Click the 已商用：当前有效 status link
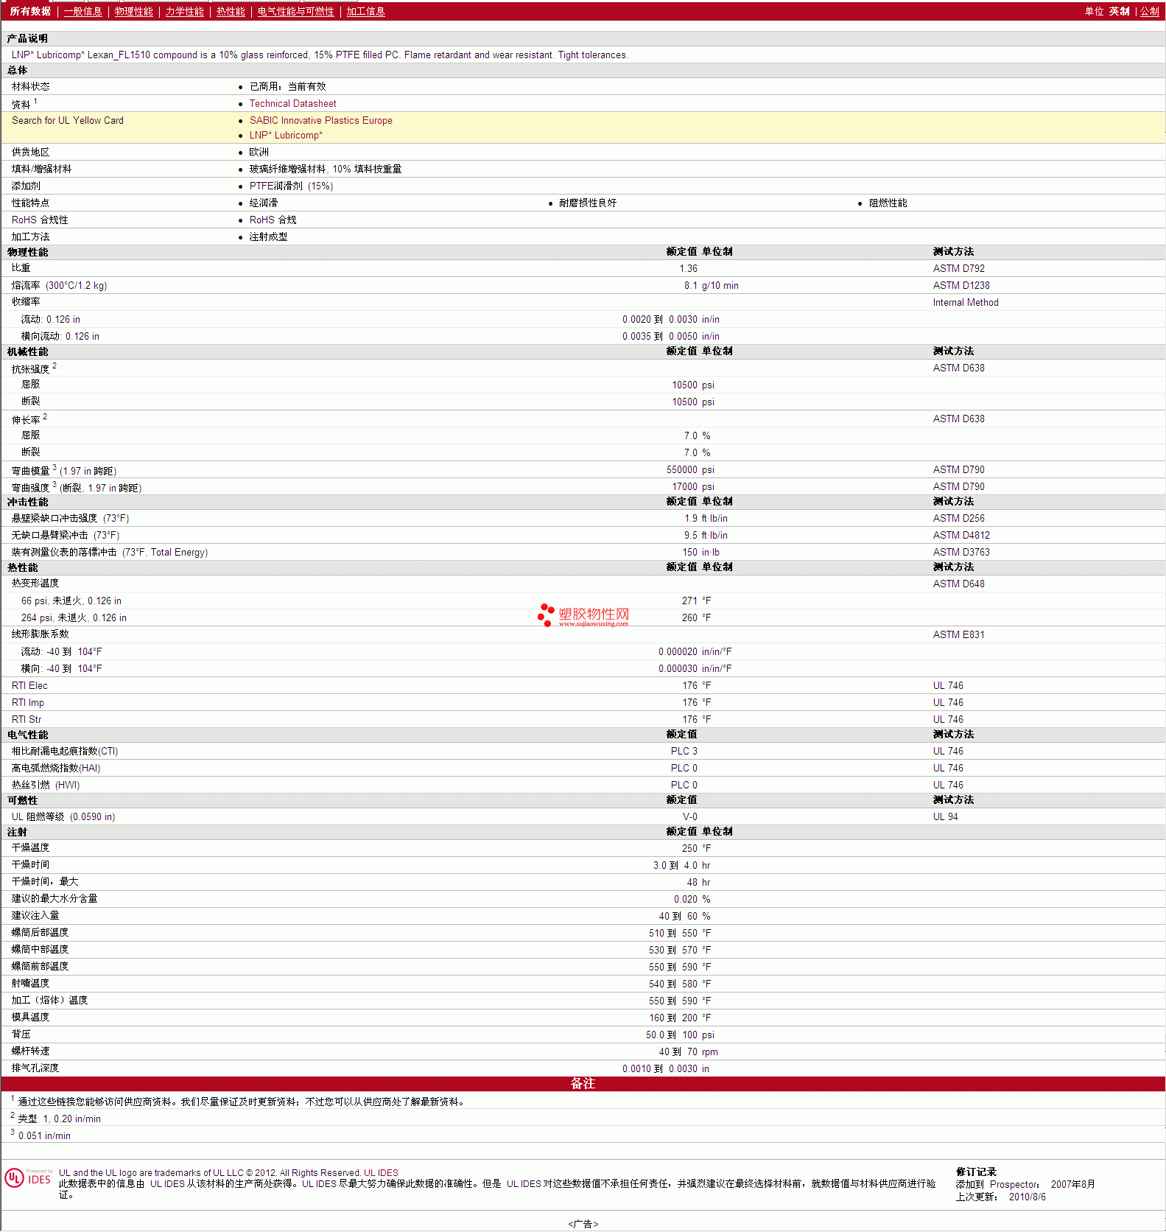 pos(287,87)
